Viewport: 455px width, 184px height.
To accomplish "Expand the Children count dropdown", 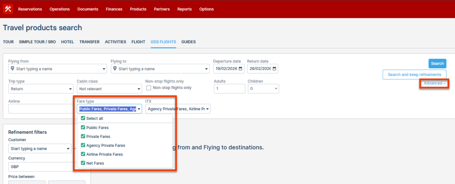I will coord(263,89).
